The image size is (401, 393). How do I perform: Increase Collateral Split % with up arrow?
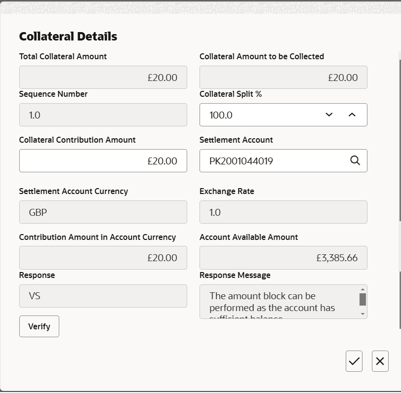[351, 115]
